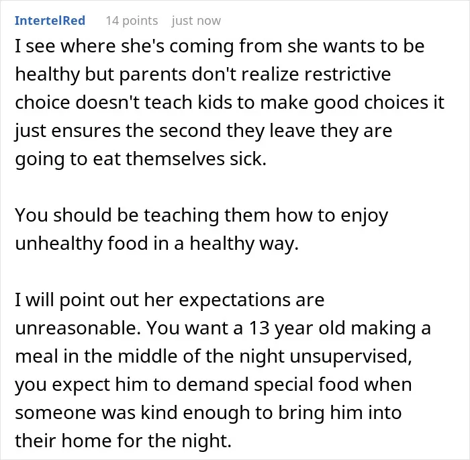
Task: Click the phrase special food when
Action: [333, 385]
